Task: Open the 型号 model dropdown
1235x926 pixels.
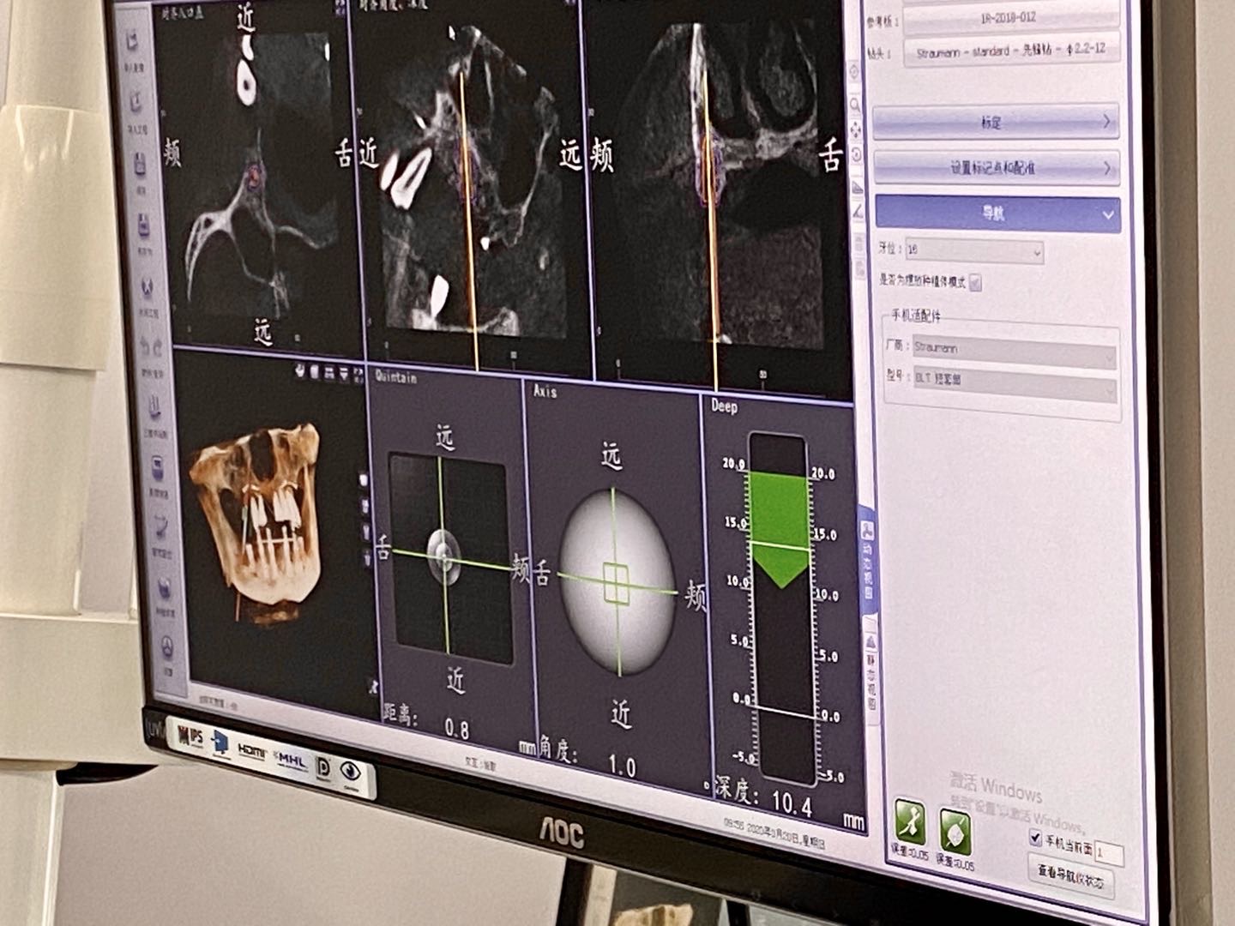Action: coord(1015,383)
